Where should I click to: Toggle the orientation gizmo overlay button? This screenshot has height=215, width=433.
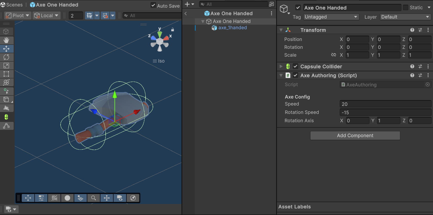click(107, 198)
